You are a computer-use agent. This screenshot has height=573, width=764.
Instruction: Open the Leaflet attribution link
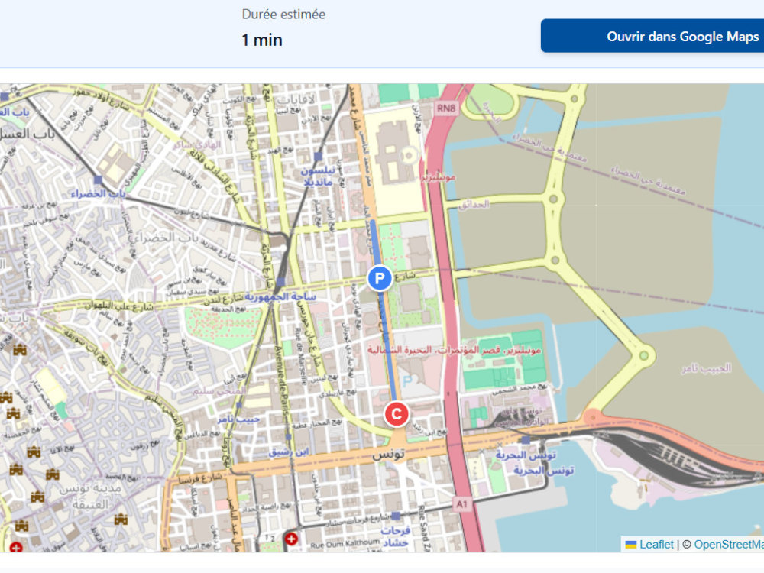click(650, 544)
